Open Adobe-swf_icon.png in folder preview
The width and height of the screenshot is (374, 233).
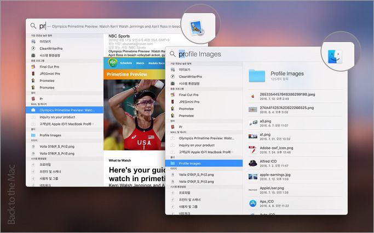(295, 150)
